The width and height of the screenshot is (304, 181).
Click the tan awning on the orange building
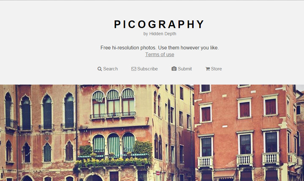(x=225, y=175)
